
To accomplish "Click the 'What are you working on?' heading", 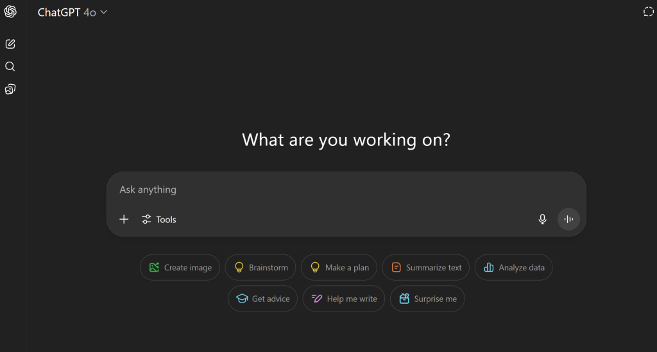I will click(x=346, y=140).
